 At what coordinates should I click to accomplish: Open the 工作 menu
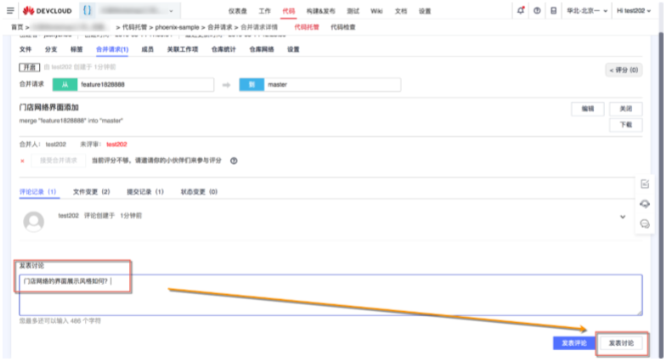click(x=264, y=11)
